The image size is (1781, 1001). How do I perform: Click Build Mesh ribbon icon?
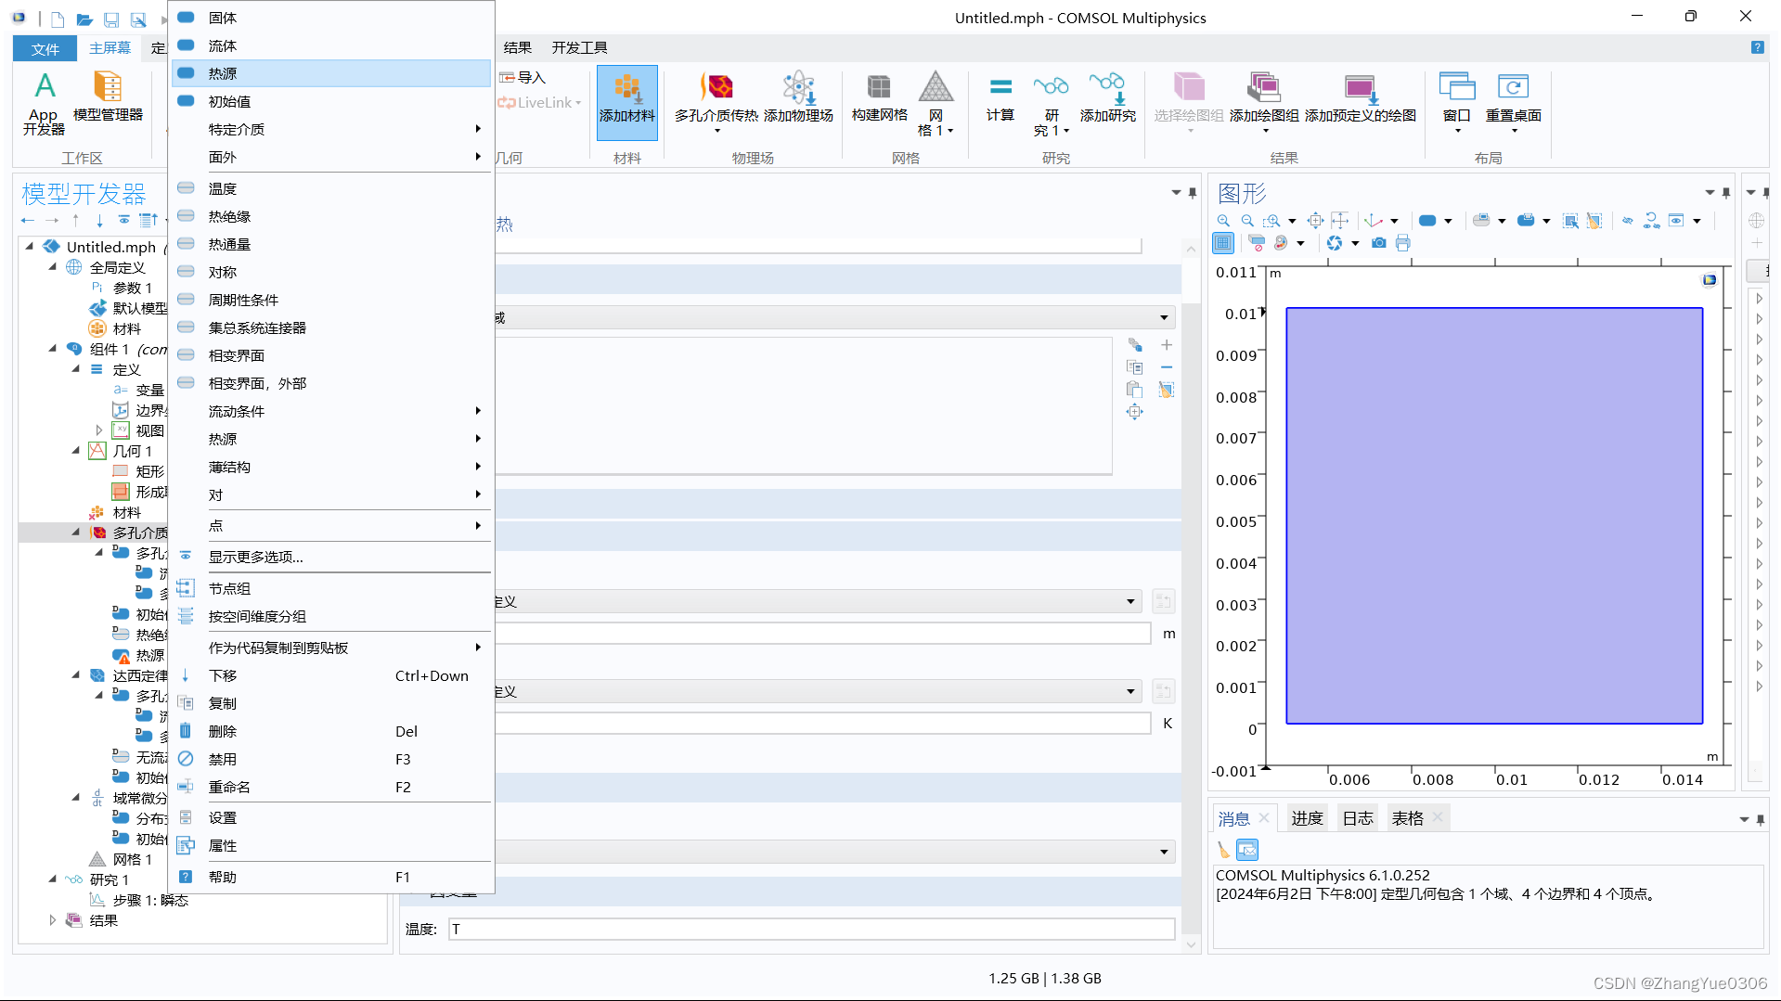(x=879, y=96)
